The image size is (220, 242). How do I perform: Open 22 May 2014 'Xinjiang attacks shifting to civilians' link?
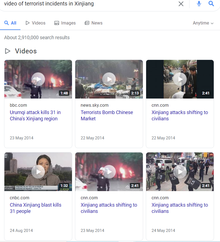pyautogui.click(x=180, y=115)
